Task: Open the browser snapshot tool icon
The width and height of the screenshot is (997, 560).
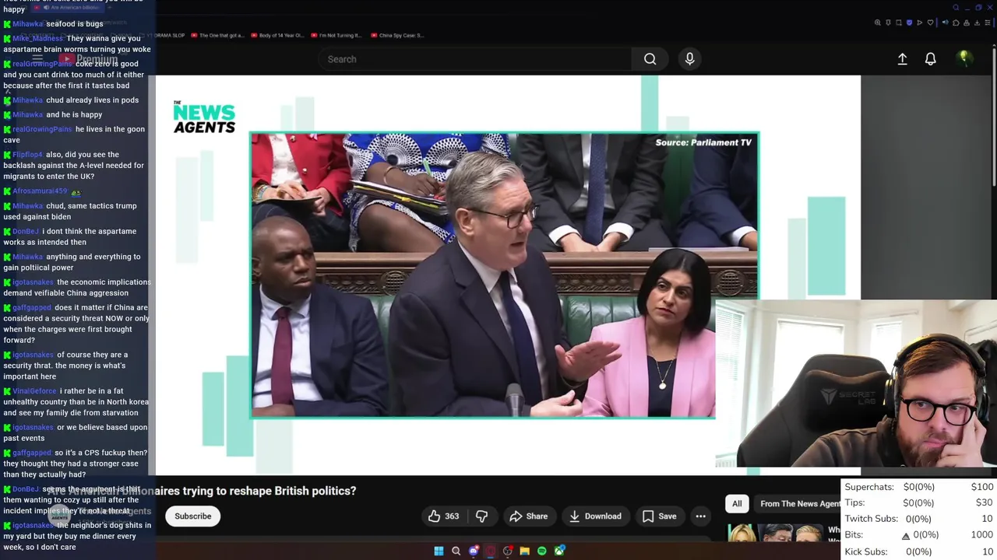Action: coord(899,23)
